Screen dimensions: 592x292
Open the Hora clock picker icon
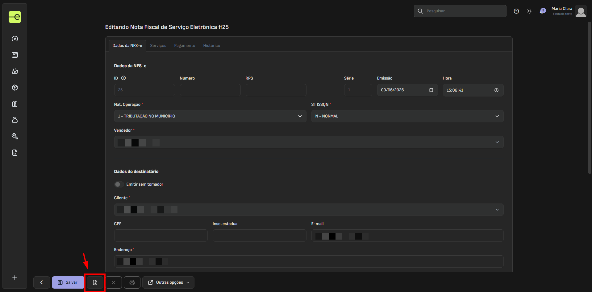coord(496,90)
